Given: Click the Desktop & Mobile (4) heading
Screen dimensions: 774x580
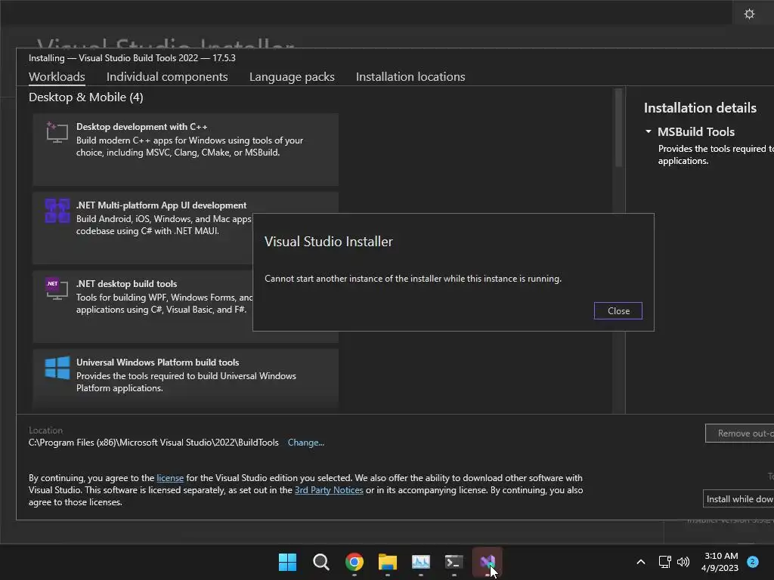Looking at the screenshot, I should point(86,97).
